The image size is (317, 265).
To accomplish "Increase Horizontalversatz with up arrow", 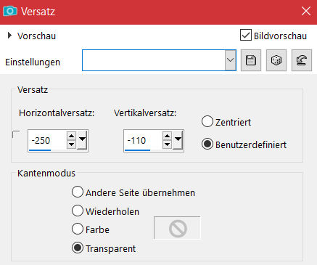I will tap(71, 136).
